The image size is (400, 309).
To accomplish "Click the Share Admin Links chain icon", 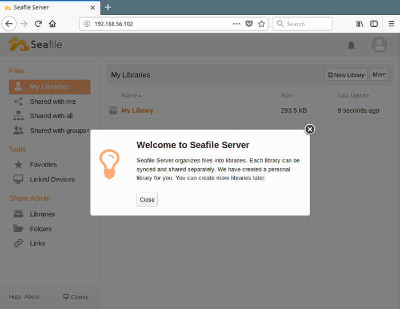I will pyautogui.click(x=18, y=243).
